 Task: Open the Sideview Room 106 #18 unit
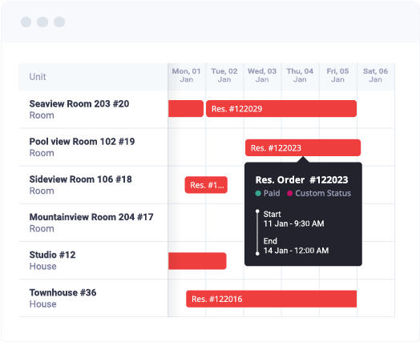tap(81, 179)
